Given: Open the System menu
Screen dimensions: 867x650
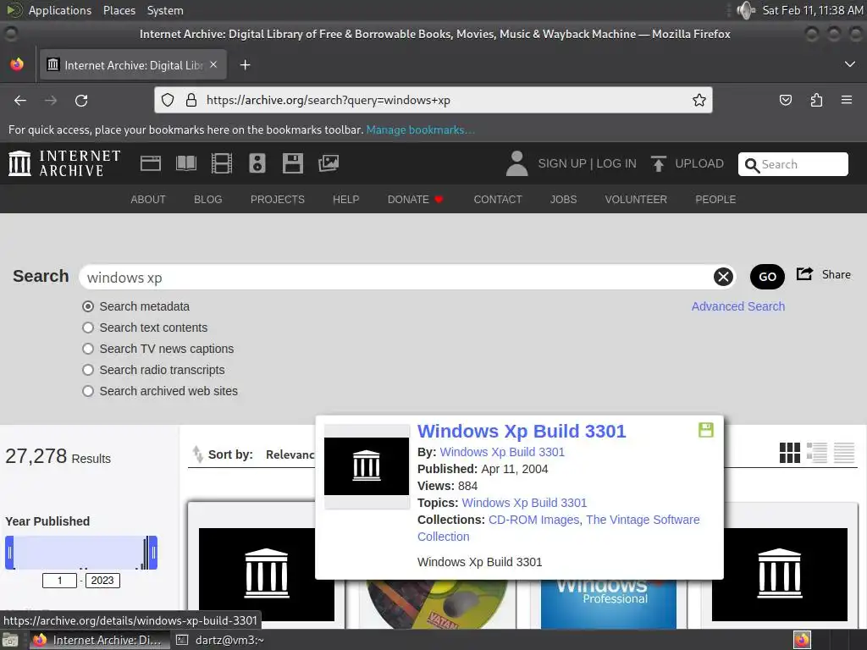Looking at the screenshot, I should click(x=165, y=10).
